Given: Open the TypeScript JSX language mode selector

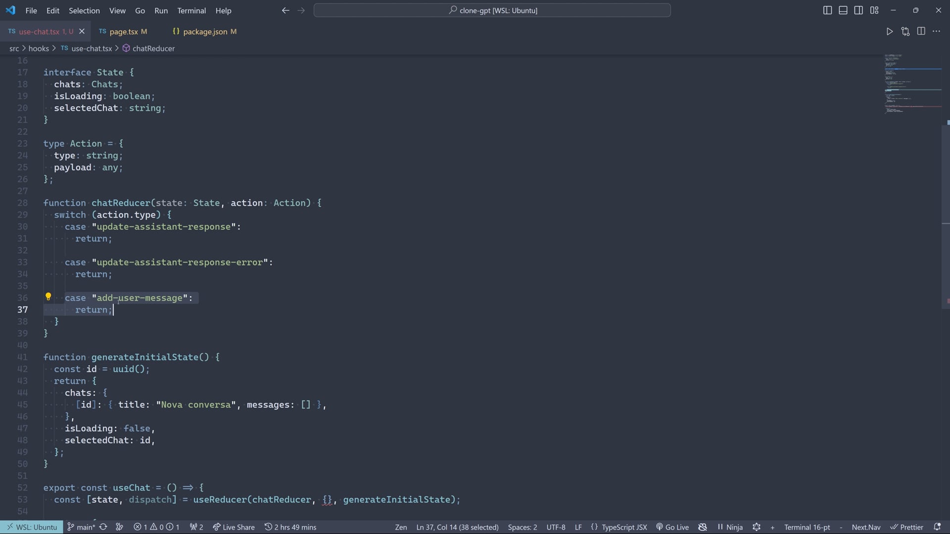Looking at the screenshot, I should [623, 527].
